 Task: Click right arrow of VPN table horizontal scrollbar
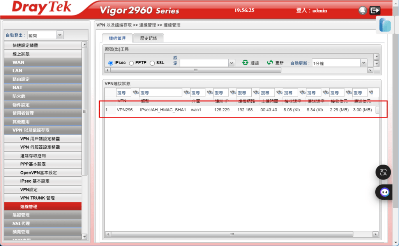(375, 234)
